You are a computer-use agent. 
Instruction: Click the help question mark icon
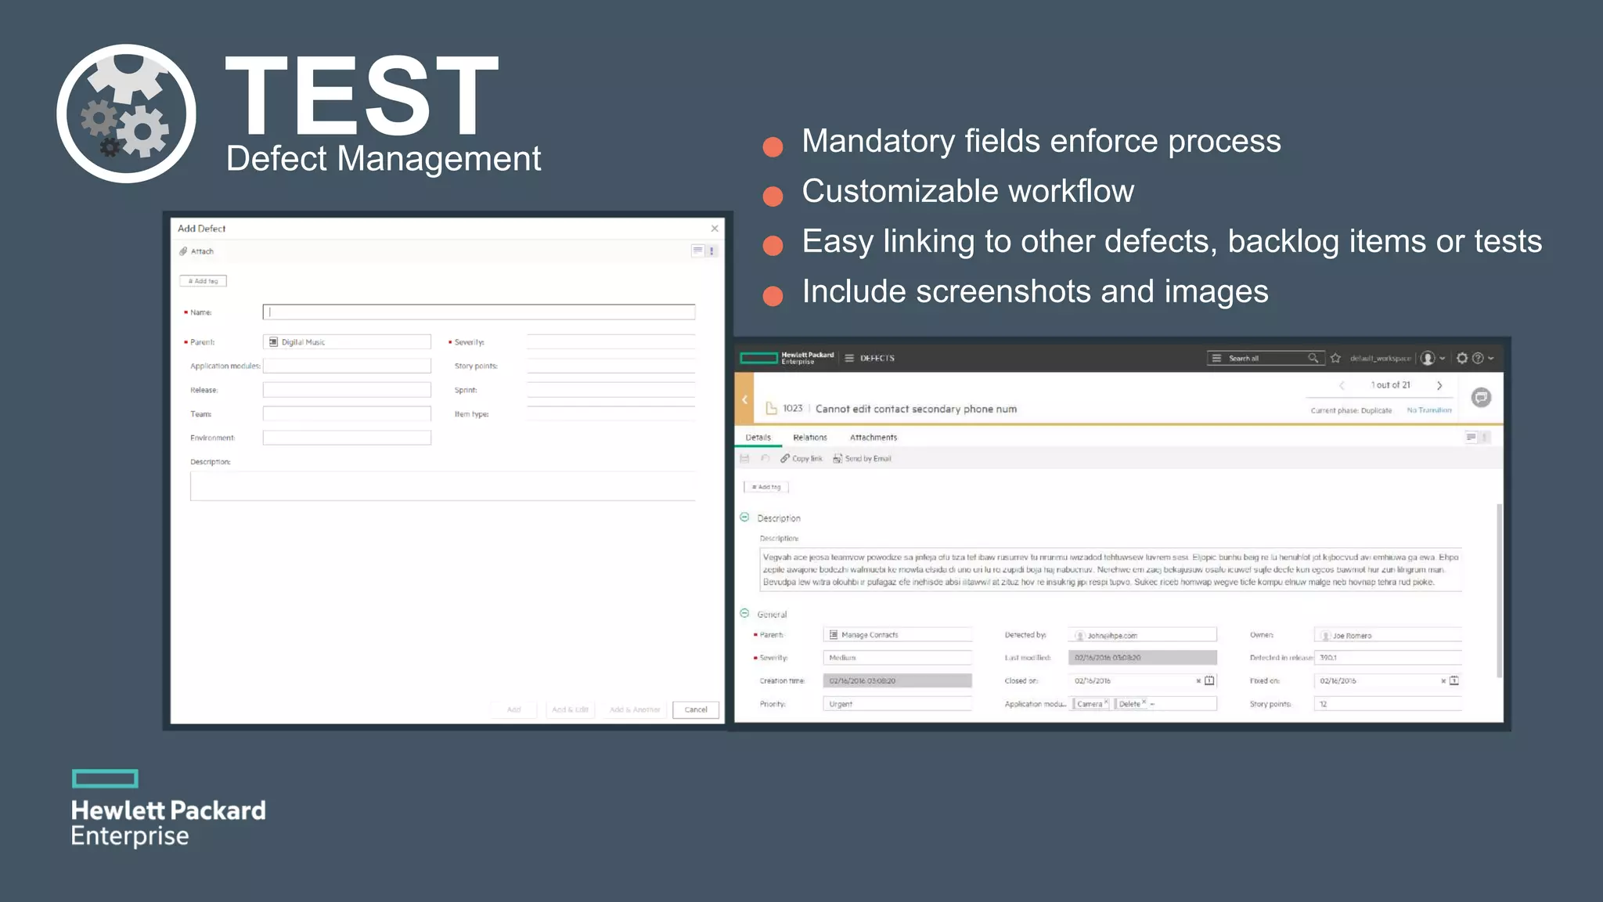click(x=1478, y=358)
